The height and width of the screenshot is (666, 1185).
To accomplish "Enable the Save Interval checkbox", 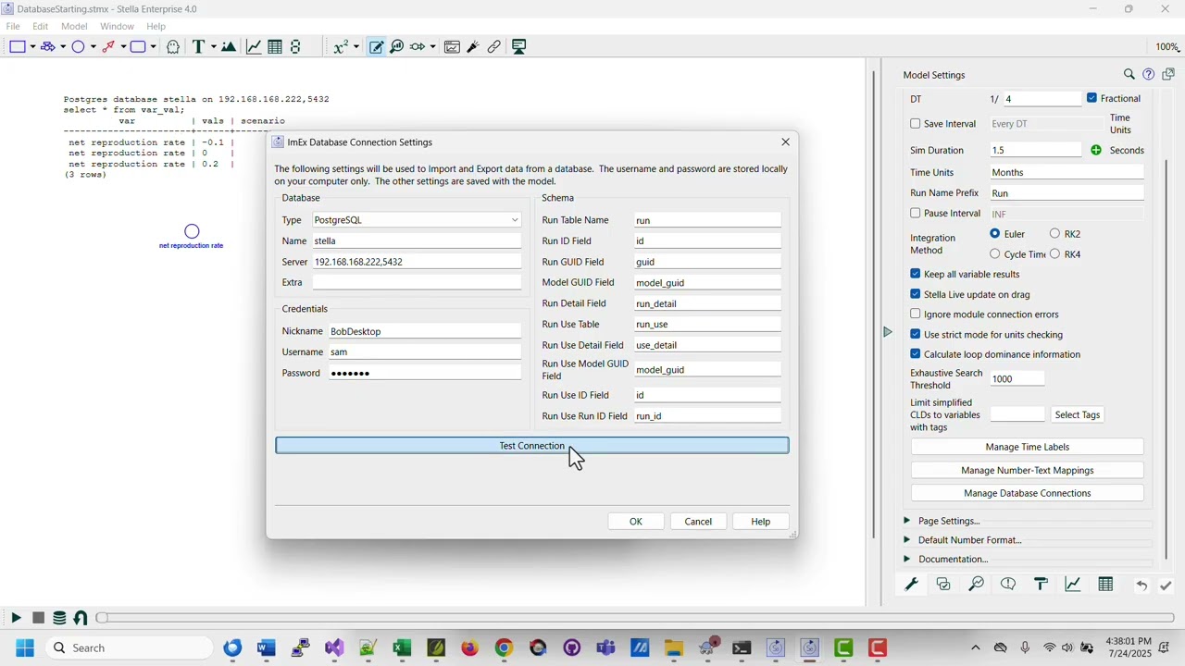I will tap(916, 123).
